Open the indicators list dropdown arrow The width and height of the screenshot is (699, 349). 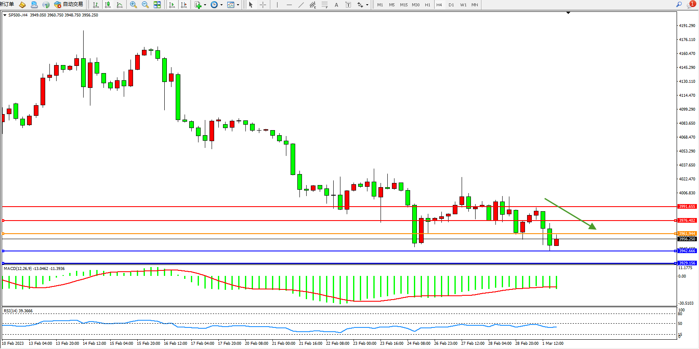[x=205, y=5]
